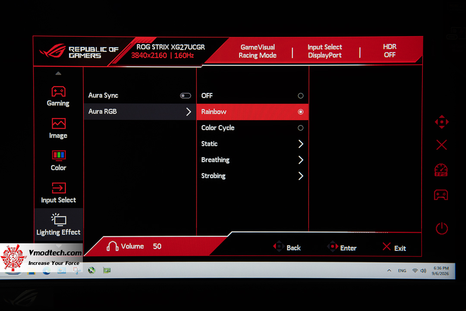Screen dimensions: 466x311
Task: Open the Gaming menu gamepad icon
Action: [x=59, y=91]
